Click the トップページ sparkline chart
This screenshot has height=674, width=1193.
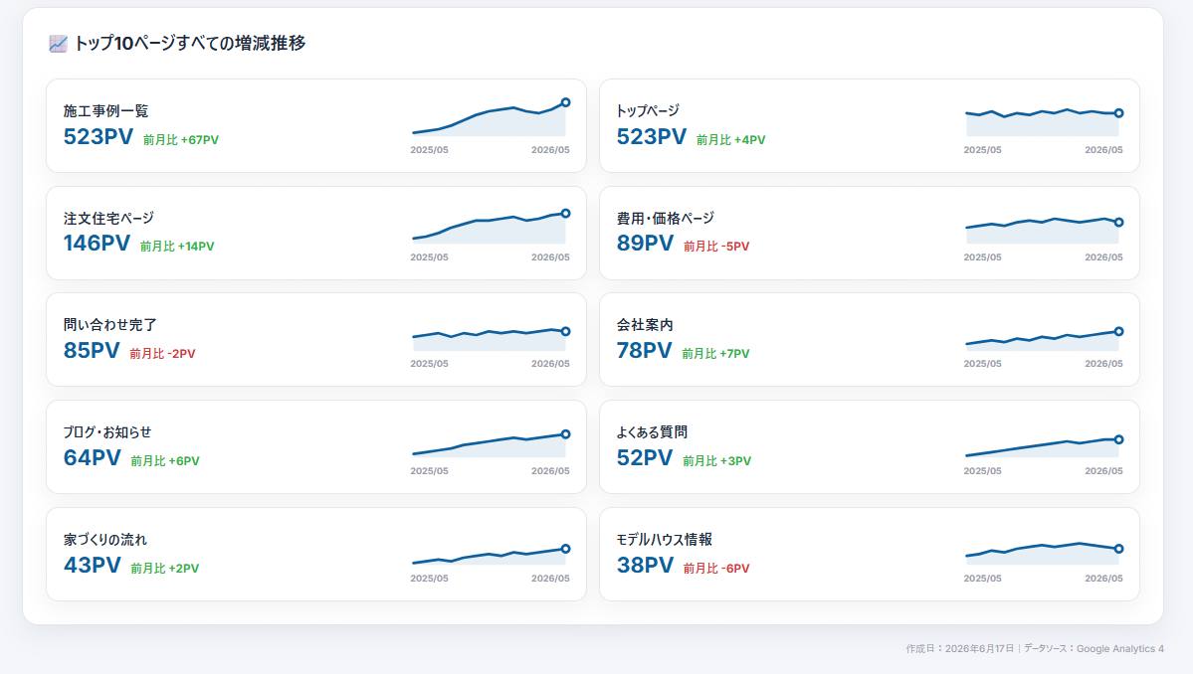1043,121
